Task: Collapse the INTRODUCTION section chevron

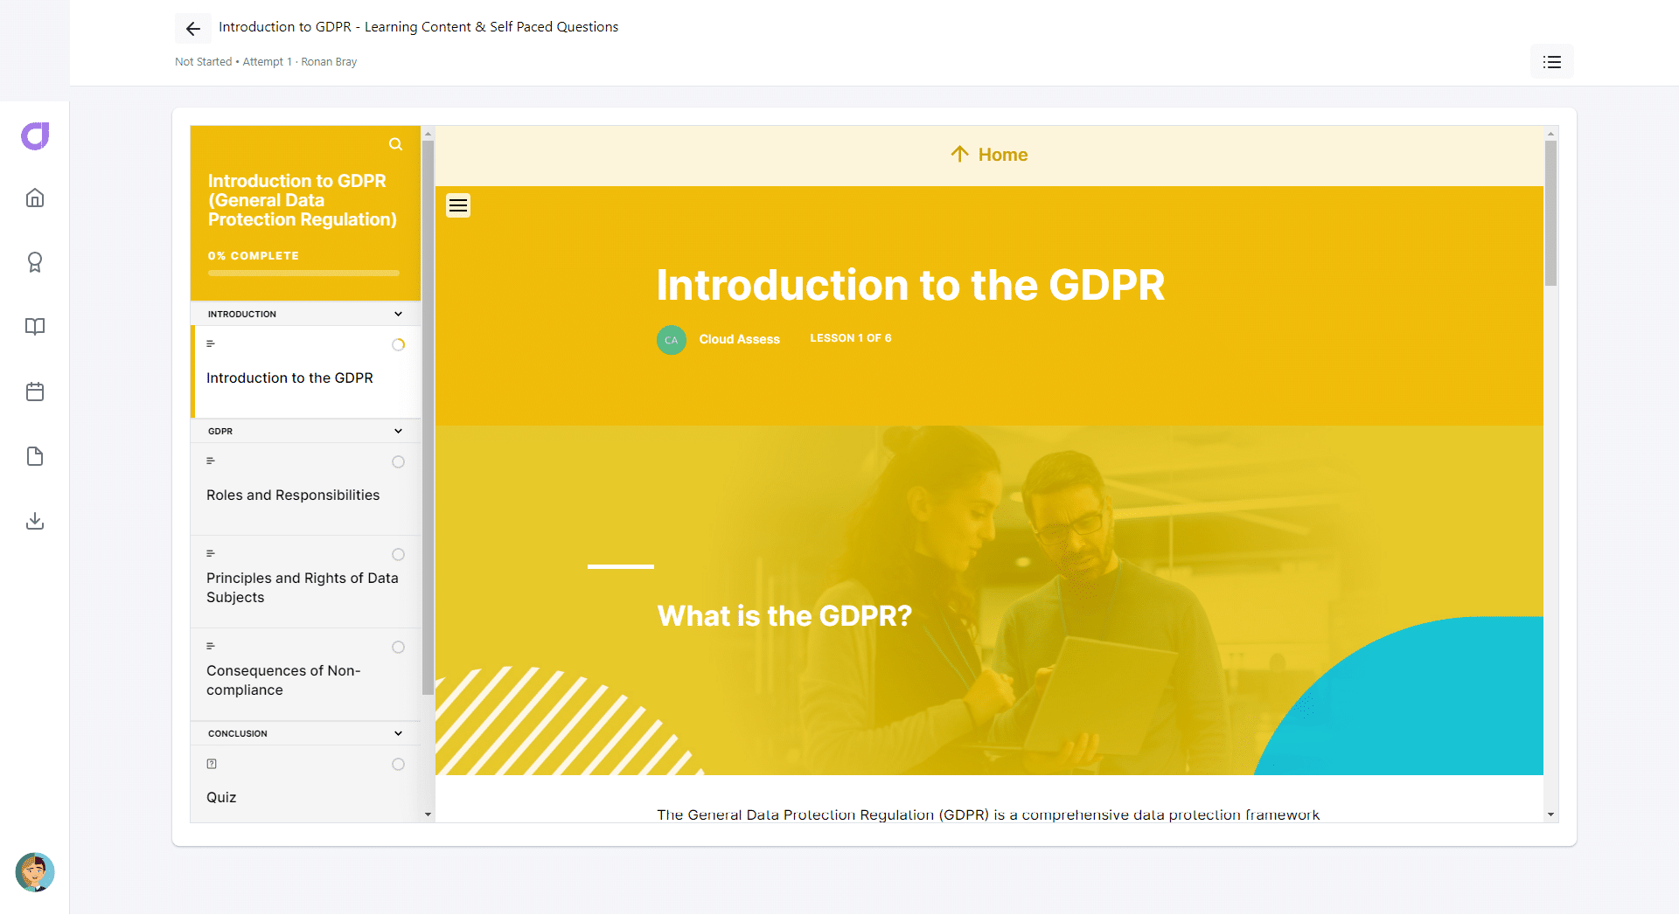Action: point(398,314)
